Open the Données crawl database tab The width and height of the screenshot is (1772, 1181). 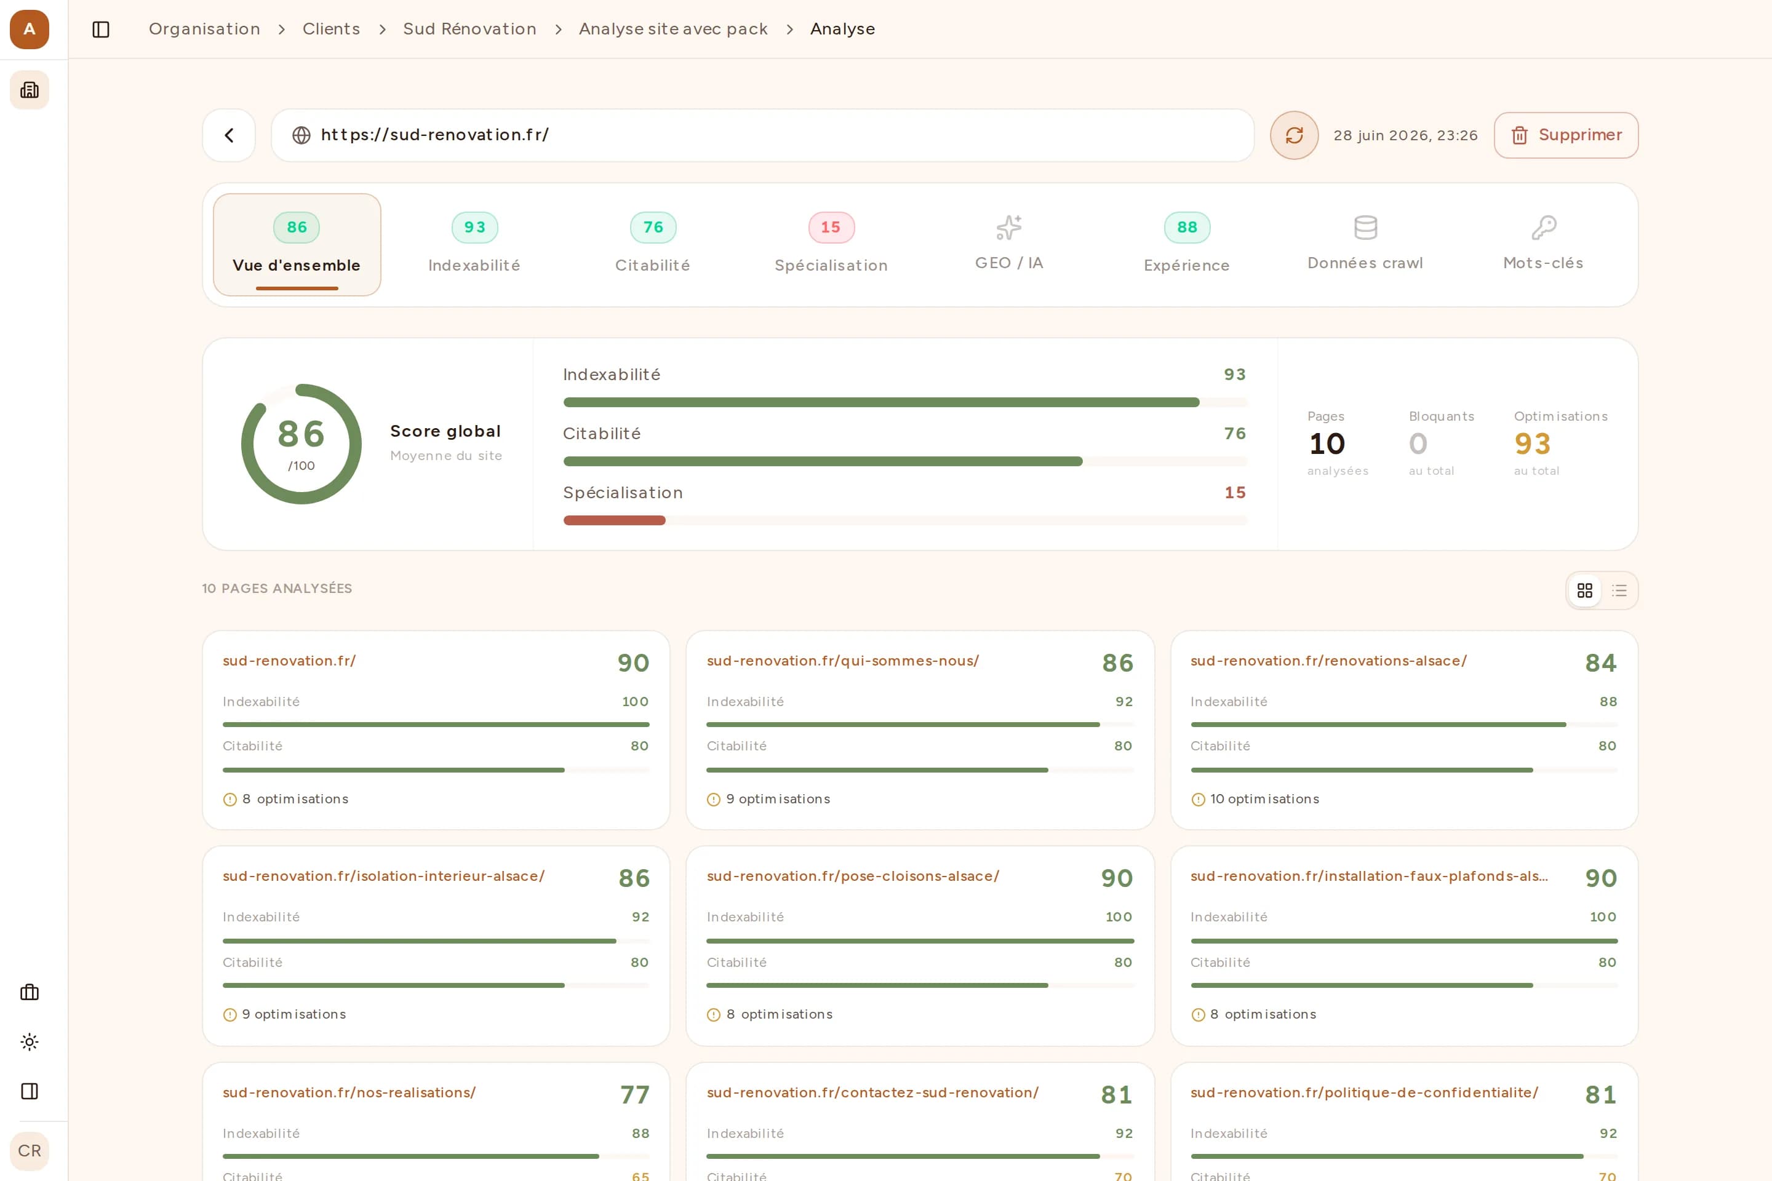click(1365, 244)
